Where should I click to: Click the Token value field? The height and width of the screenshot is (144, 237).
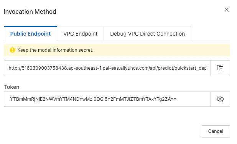coord(107,99)
